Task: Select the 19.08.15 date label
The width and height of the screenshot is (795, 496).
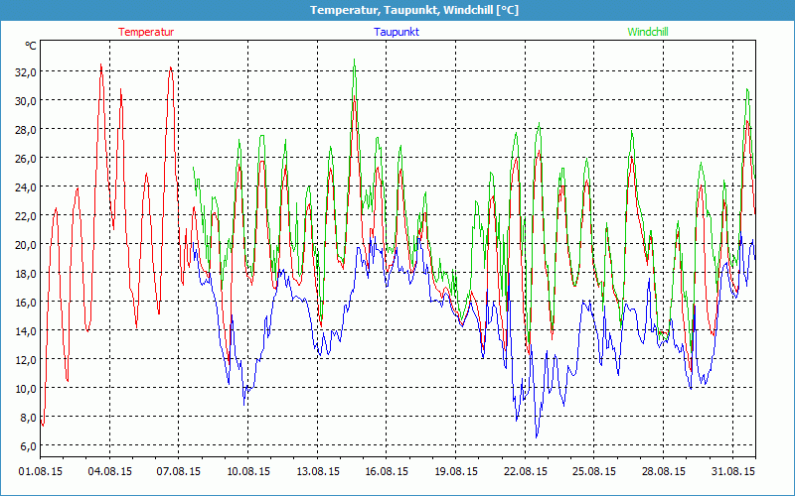Action: 456,471
